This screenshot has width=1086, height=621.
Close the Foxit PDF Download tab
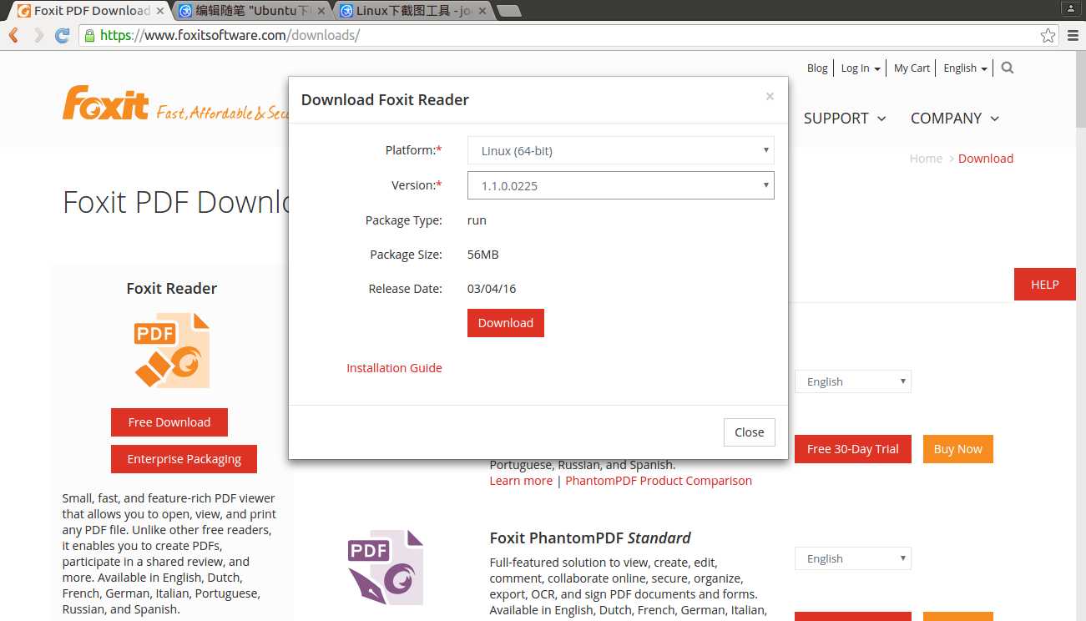(x=160, y=11)
